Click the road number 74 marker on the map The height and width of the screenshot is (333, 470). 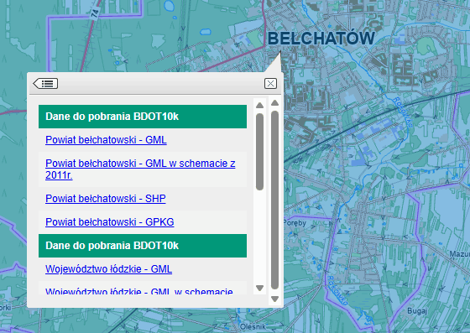(95, 13)
